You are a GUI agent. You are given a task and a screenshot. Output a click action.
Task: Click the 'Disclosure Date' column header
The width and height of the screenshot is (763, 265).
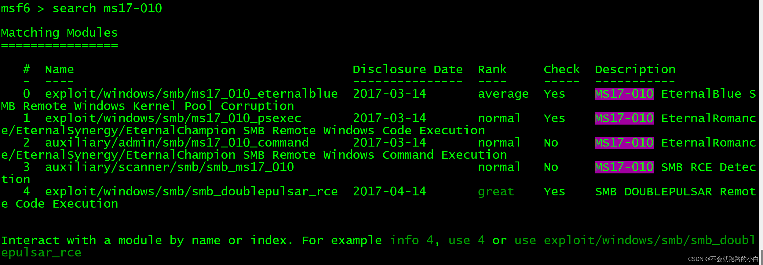click(408, 69)
